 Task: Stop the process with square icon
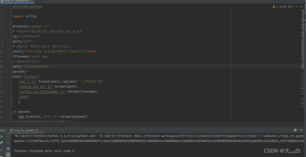[x=1, y=150]
